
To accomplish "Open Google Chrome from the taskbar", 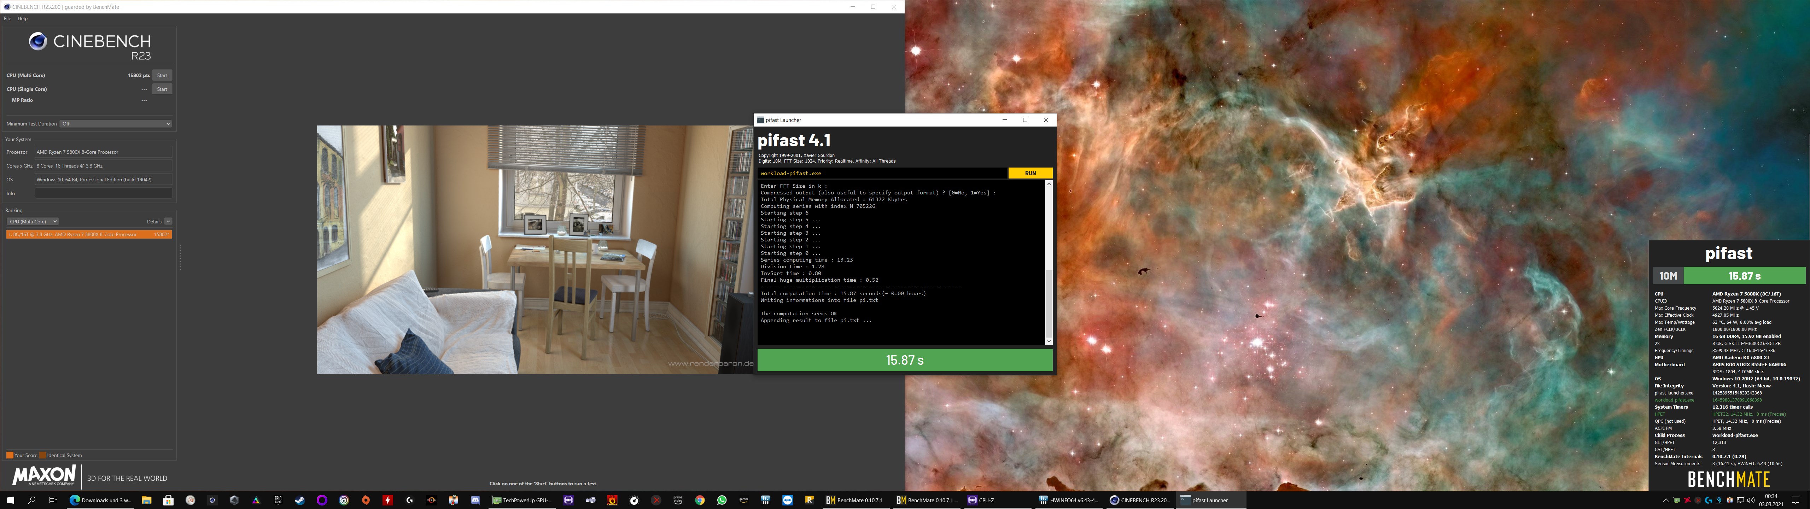I will click(x=699, y=501).
